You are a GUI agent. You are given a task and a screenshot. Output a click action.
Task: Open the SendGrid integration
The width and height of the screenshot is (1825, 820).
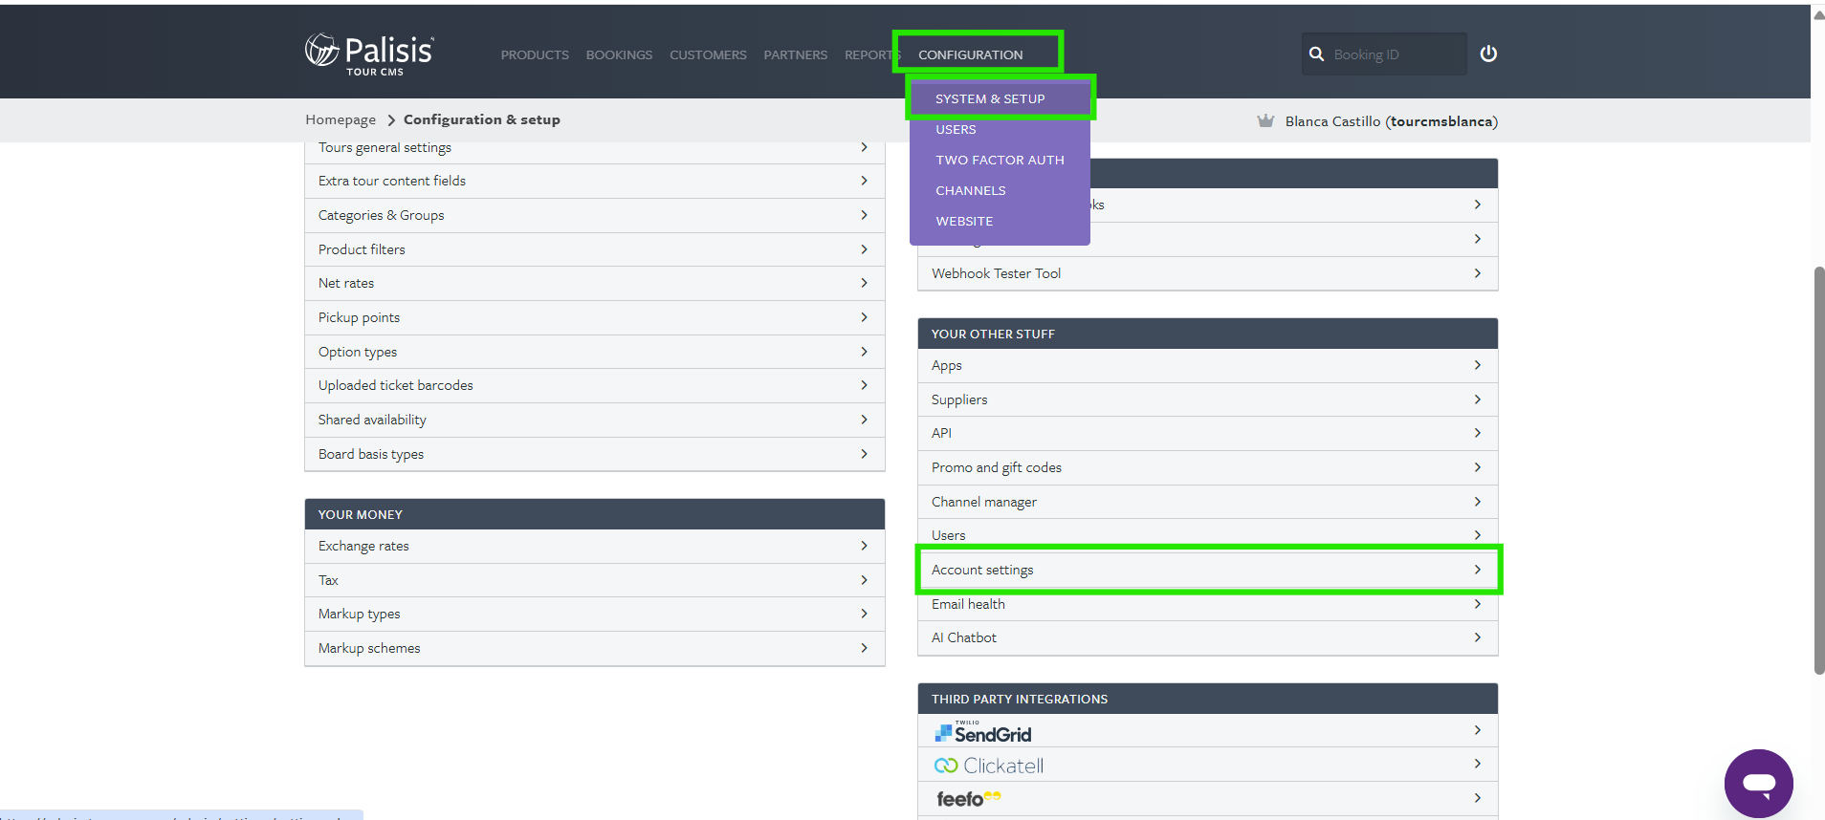pos(1207,731)
